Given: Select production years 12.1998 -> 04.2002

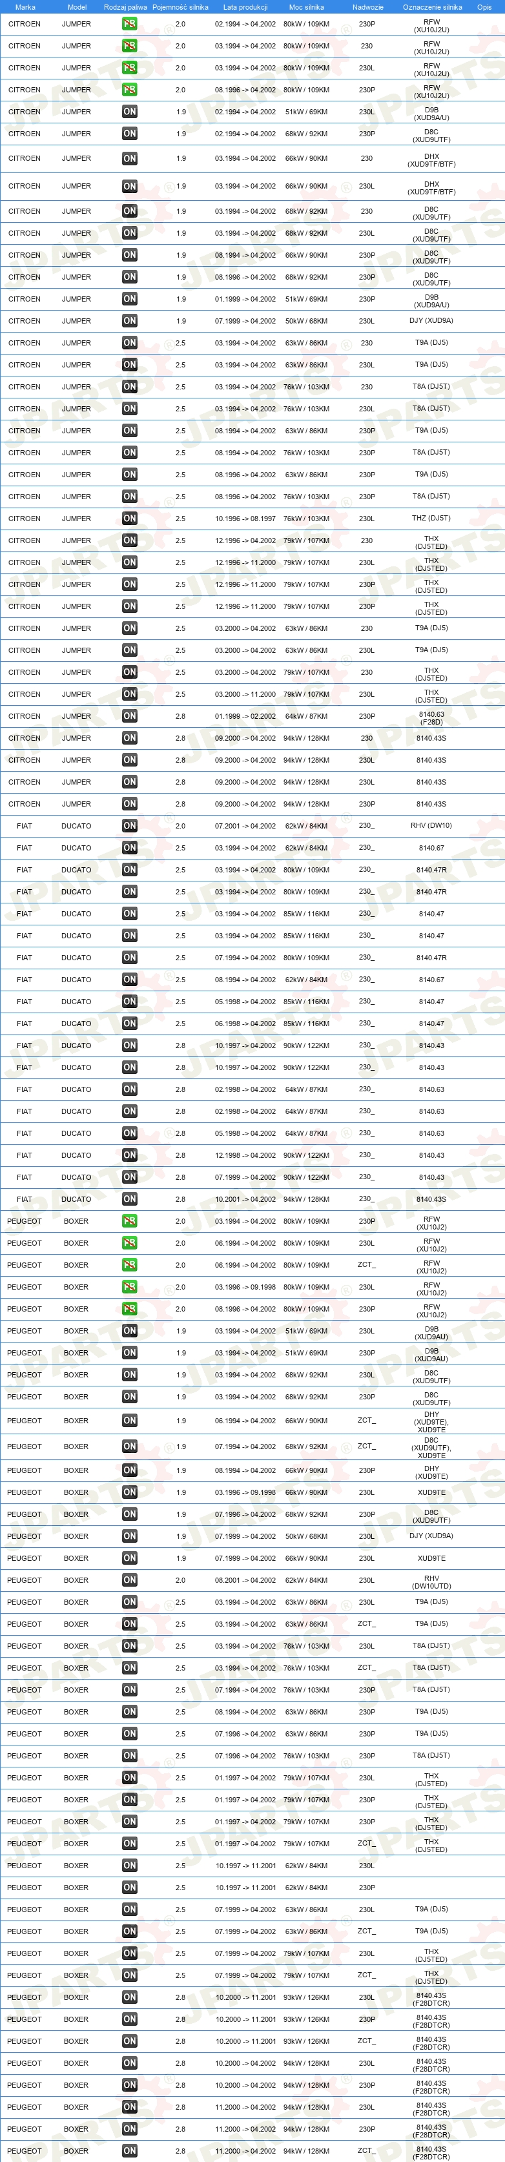Looking at the screenshot, I should pos(245,1155).
